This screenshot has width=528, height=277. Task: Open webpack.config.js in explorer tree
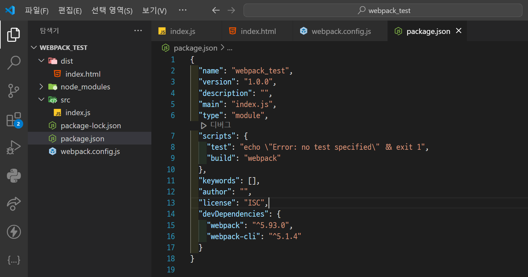(90, 151)
